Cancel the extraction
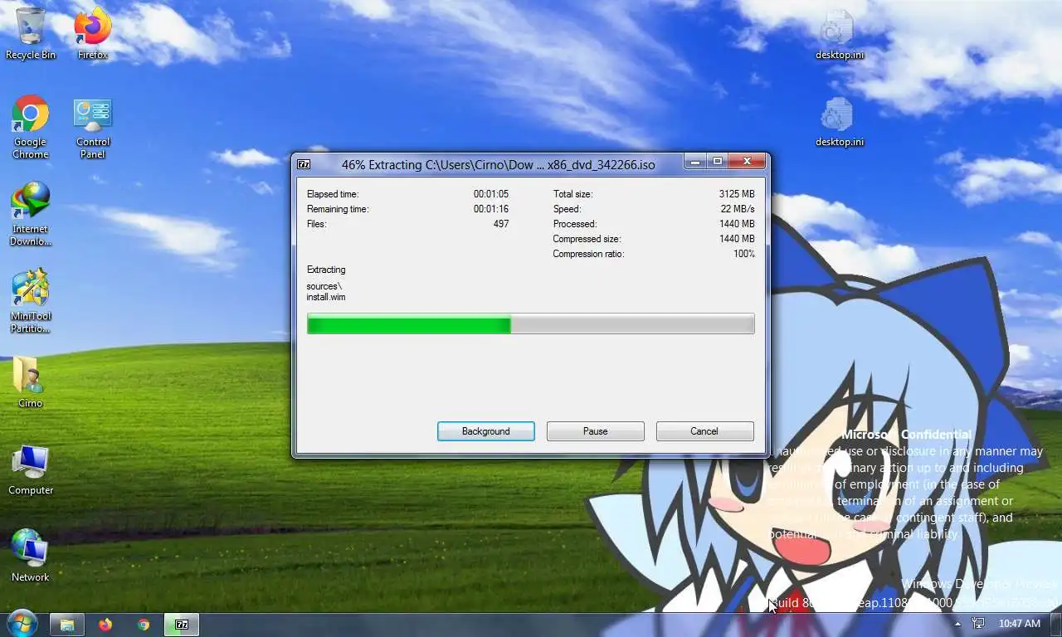Screen dimensions: 1062x637 click(x=704, y=431)
